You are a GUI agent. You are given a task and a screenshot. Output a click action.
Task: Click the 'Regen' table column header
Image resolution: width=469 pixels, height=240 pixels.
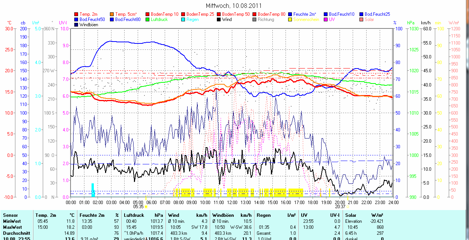click(x=263, y=215)
